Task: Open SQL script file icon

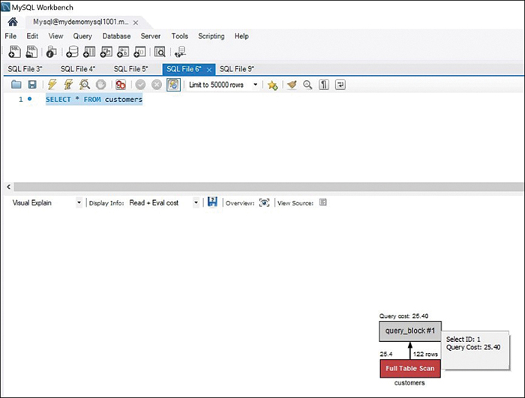Action: click(x=31, y=52)
